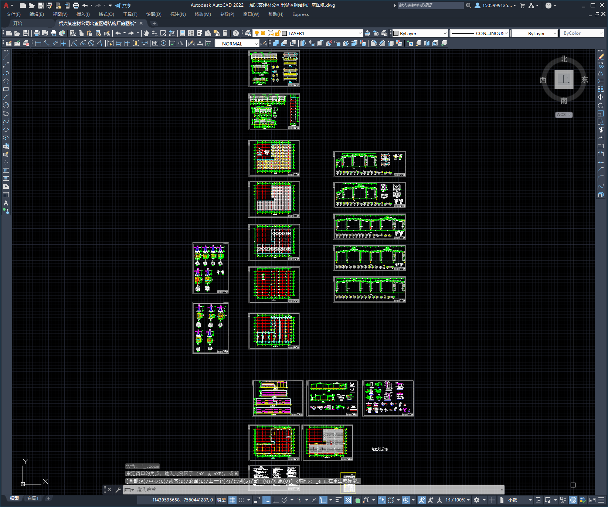Click the Save icon in quick access toolbar
608x507 pixels.
[x=41, y=6]
